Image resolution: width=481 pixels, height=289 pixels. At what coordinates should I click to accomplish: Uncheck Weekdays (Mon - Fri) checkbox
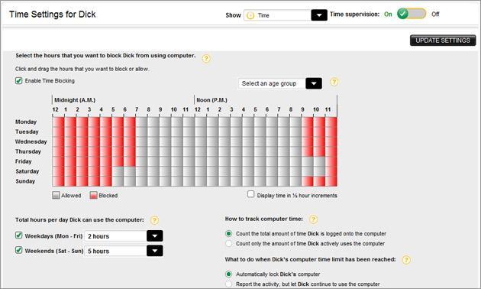pyautogui.click(x=19, y=235)
